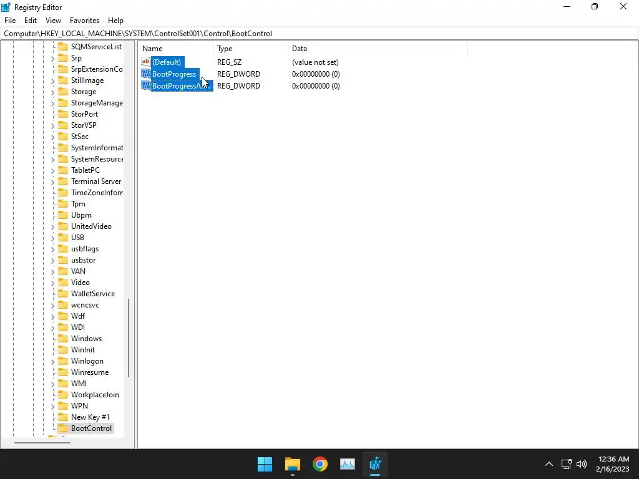Expand the USB key
This screenshot has height=479, width=639.
coord(52,238)
